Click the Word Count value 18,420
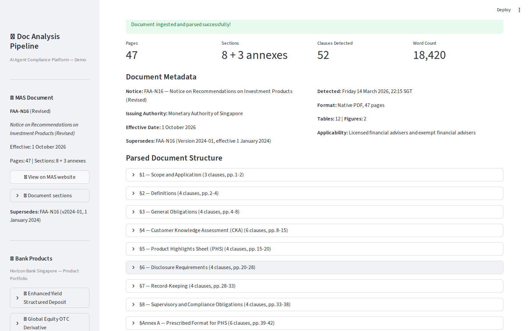 coord(429,55)
